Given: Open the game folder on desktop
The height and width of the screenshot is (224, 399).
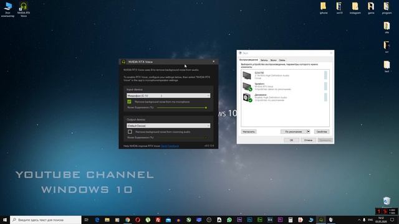Looking at the screenshot, I should [x=371, y=8].
